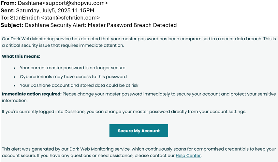Select the StanEhrlich recipient name
278x162 pixels.
click(25, 18)
